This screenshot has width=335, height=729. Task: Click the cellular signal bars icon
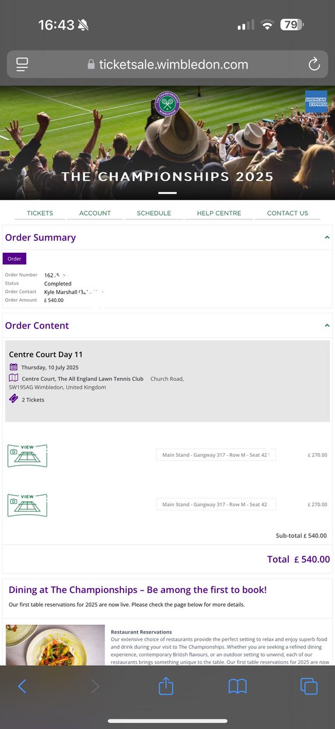tap(246, 26)
